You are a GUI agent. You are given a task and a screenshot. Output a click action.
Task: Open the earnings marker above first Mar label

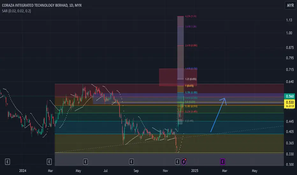[x=49, y=162]
